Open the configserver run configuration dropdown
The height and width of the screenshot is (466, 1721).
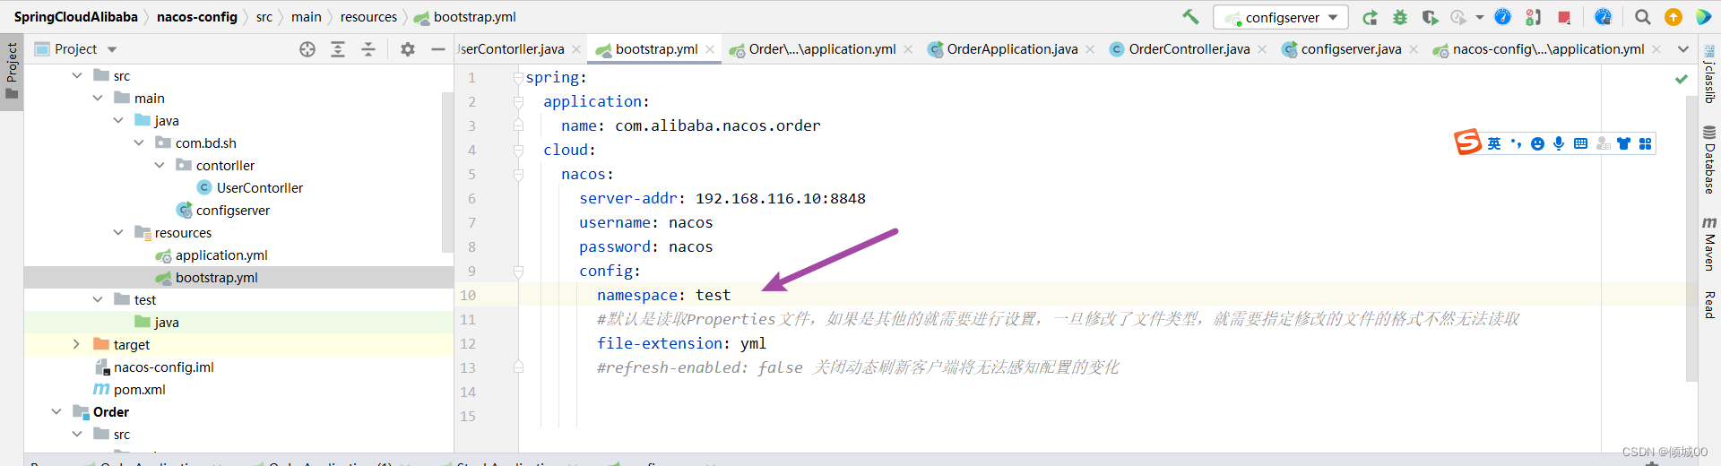(x=1281, y=17)
